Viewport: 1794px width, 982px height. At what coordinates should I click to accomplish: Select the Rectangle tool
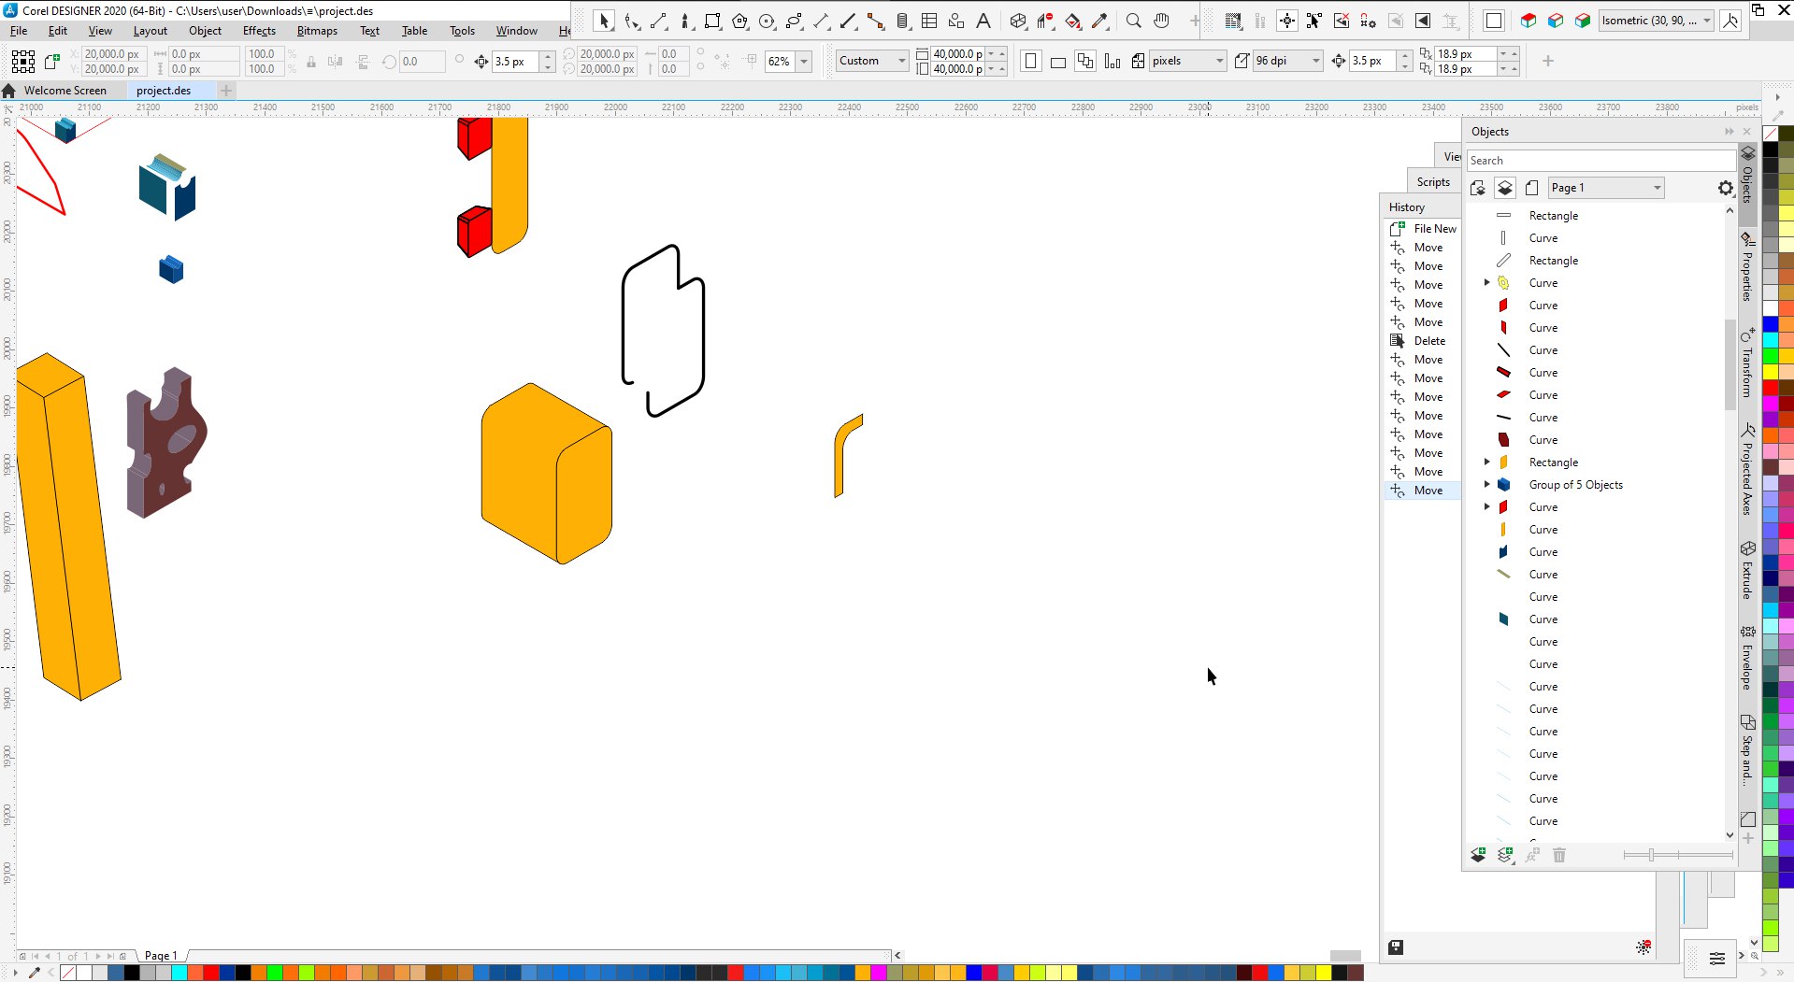click(x=712, y=21)
